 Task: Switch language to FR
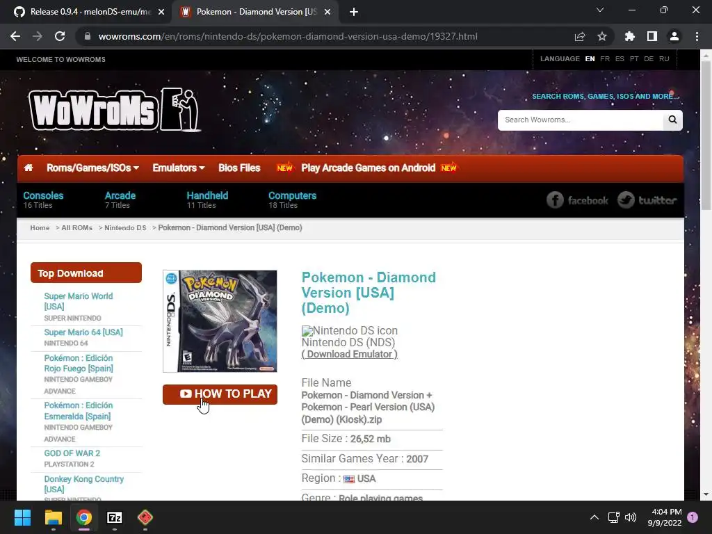pyautogui.click(x=605, y=59)
